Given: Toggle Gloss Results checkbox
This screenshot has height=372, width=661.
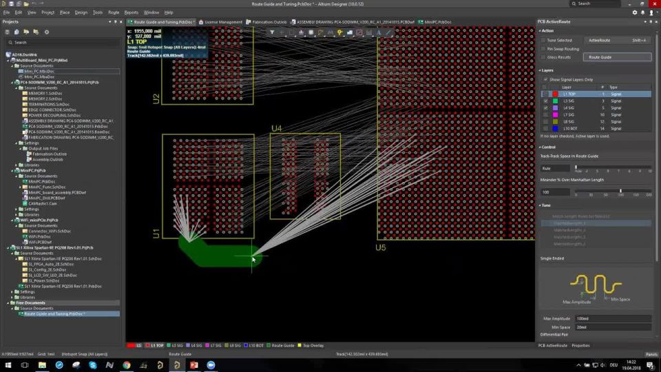Looking at the screenshot, I should click(543, 57).
